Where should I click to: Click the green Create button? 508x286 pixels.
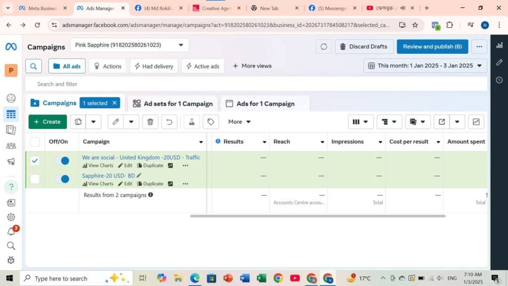click(48, 122)
